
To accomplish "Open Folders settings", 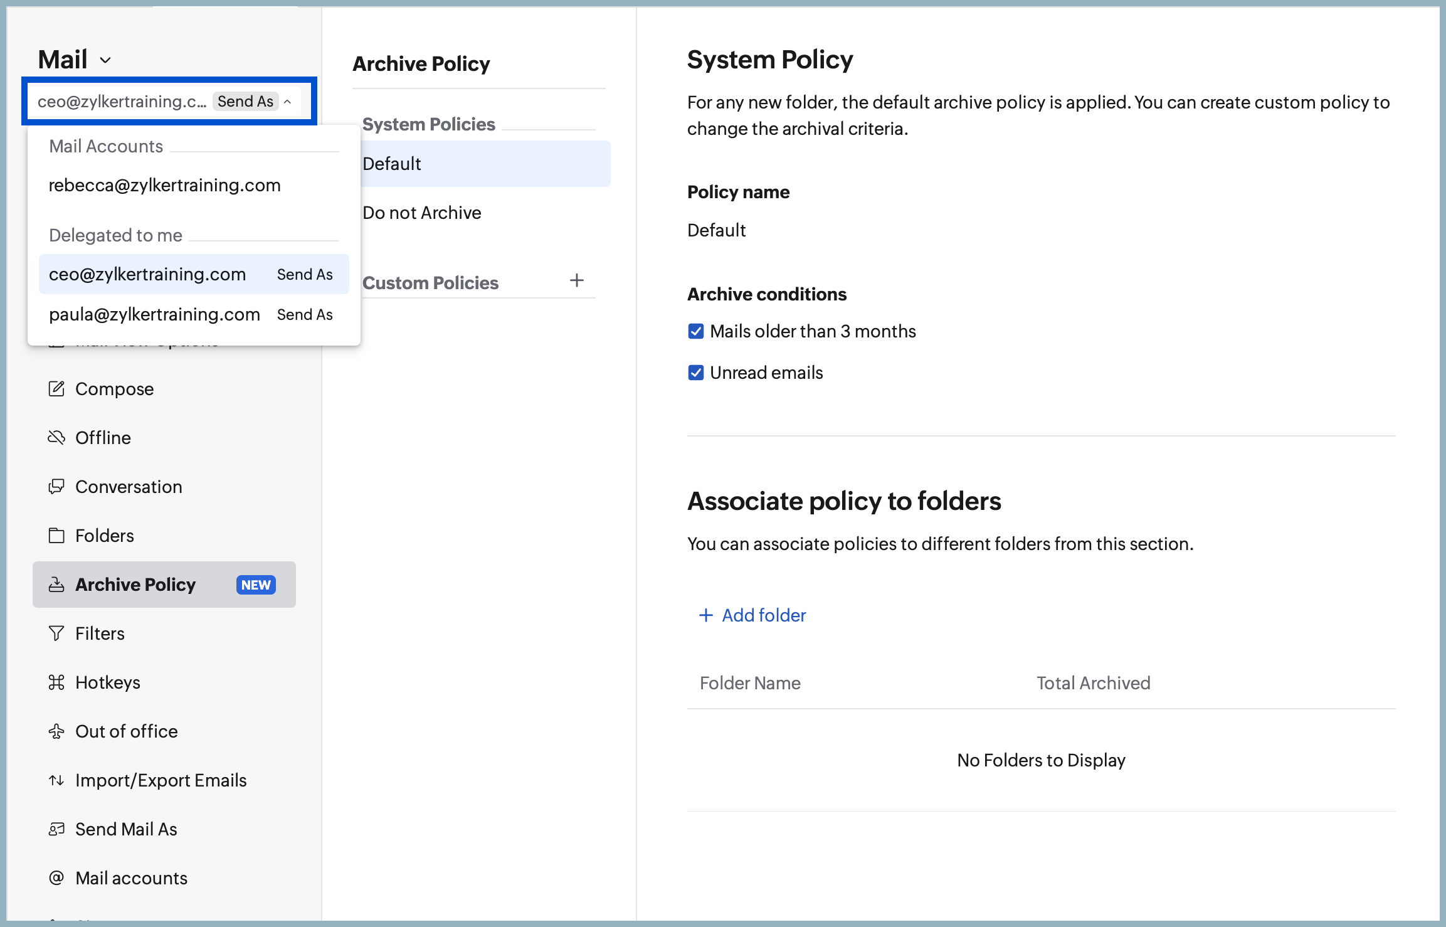I will [x=164, y=536].
